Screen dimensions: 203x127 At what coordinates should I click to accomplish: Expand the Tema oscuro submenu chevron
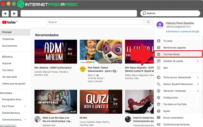point(198,77)
